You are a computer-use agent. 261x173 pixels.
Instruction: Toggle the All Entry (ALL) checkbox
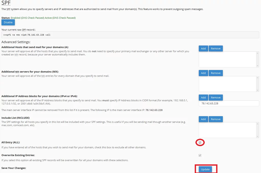tap(200, 143)
